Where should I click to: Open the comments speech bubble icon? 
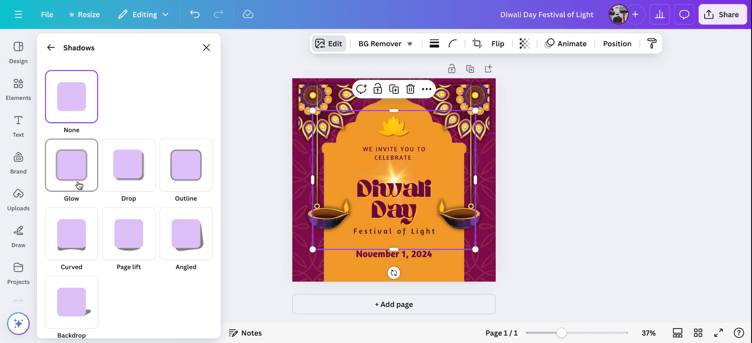pos(684,14)
